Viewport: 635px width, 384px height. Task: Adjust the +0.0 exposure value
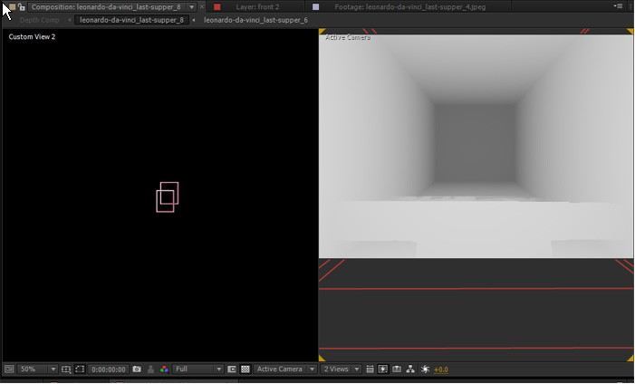point(441,370)
